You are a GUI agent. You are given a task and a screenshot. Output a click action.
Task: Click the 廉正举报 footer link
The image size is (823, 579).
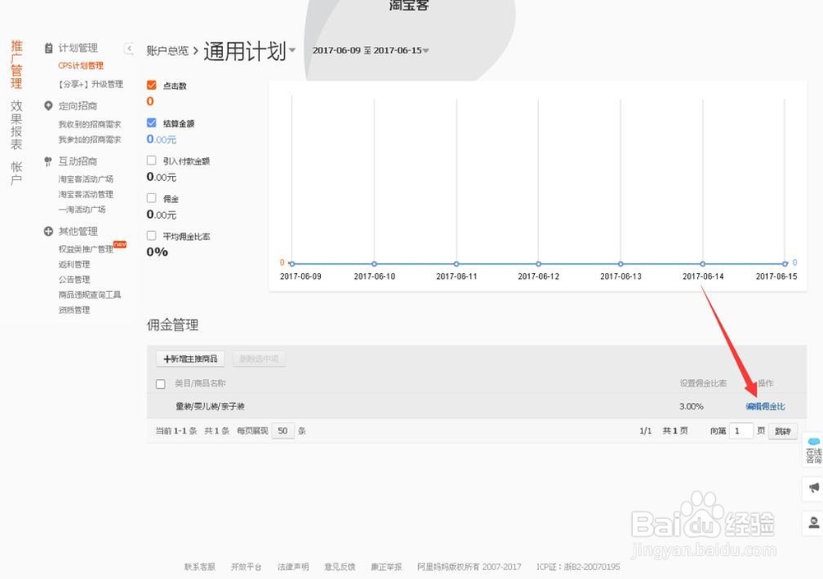tap(386, 567)
